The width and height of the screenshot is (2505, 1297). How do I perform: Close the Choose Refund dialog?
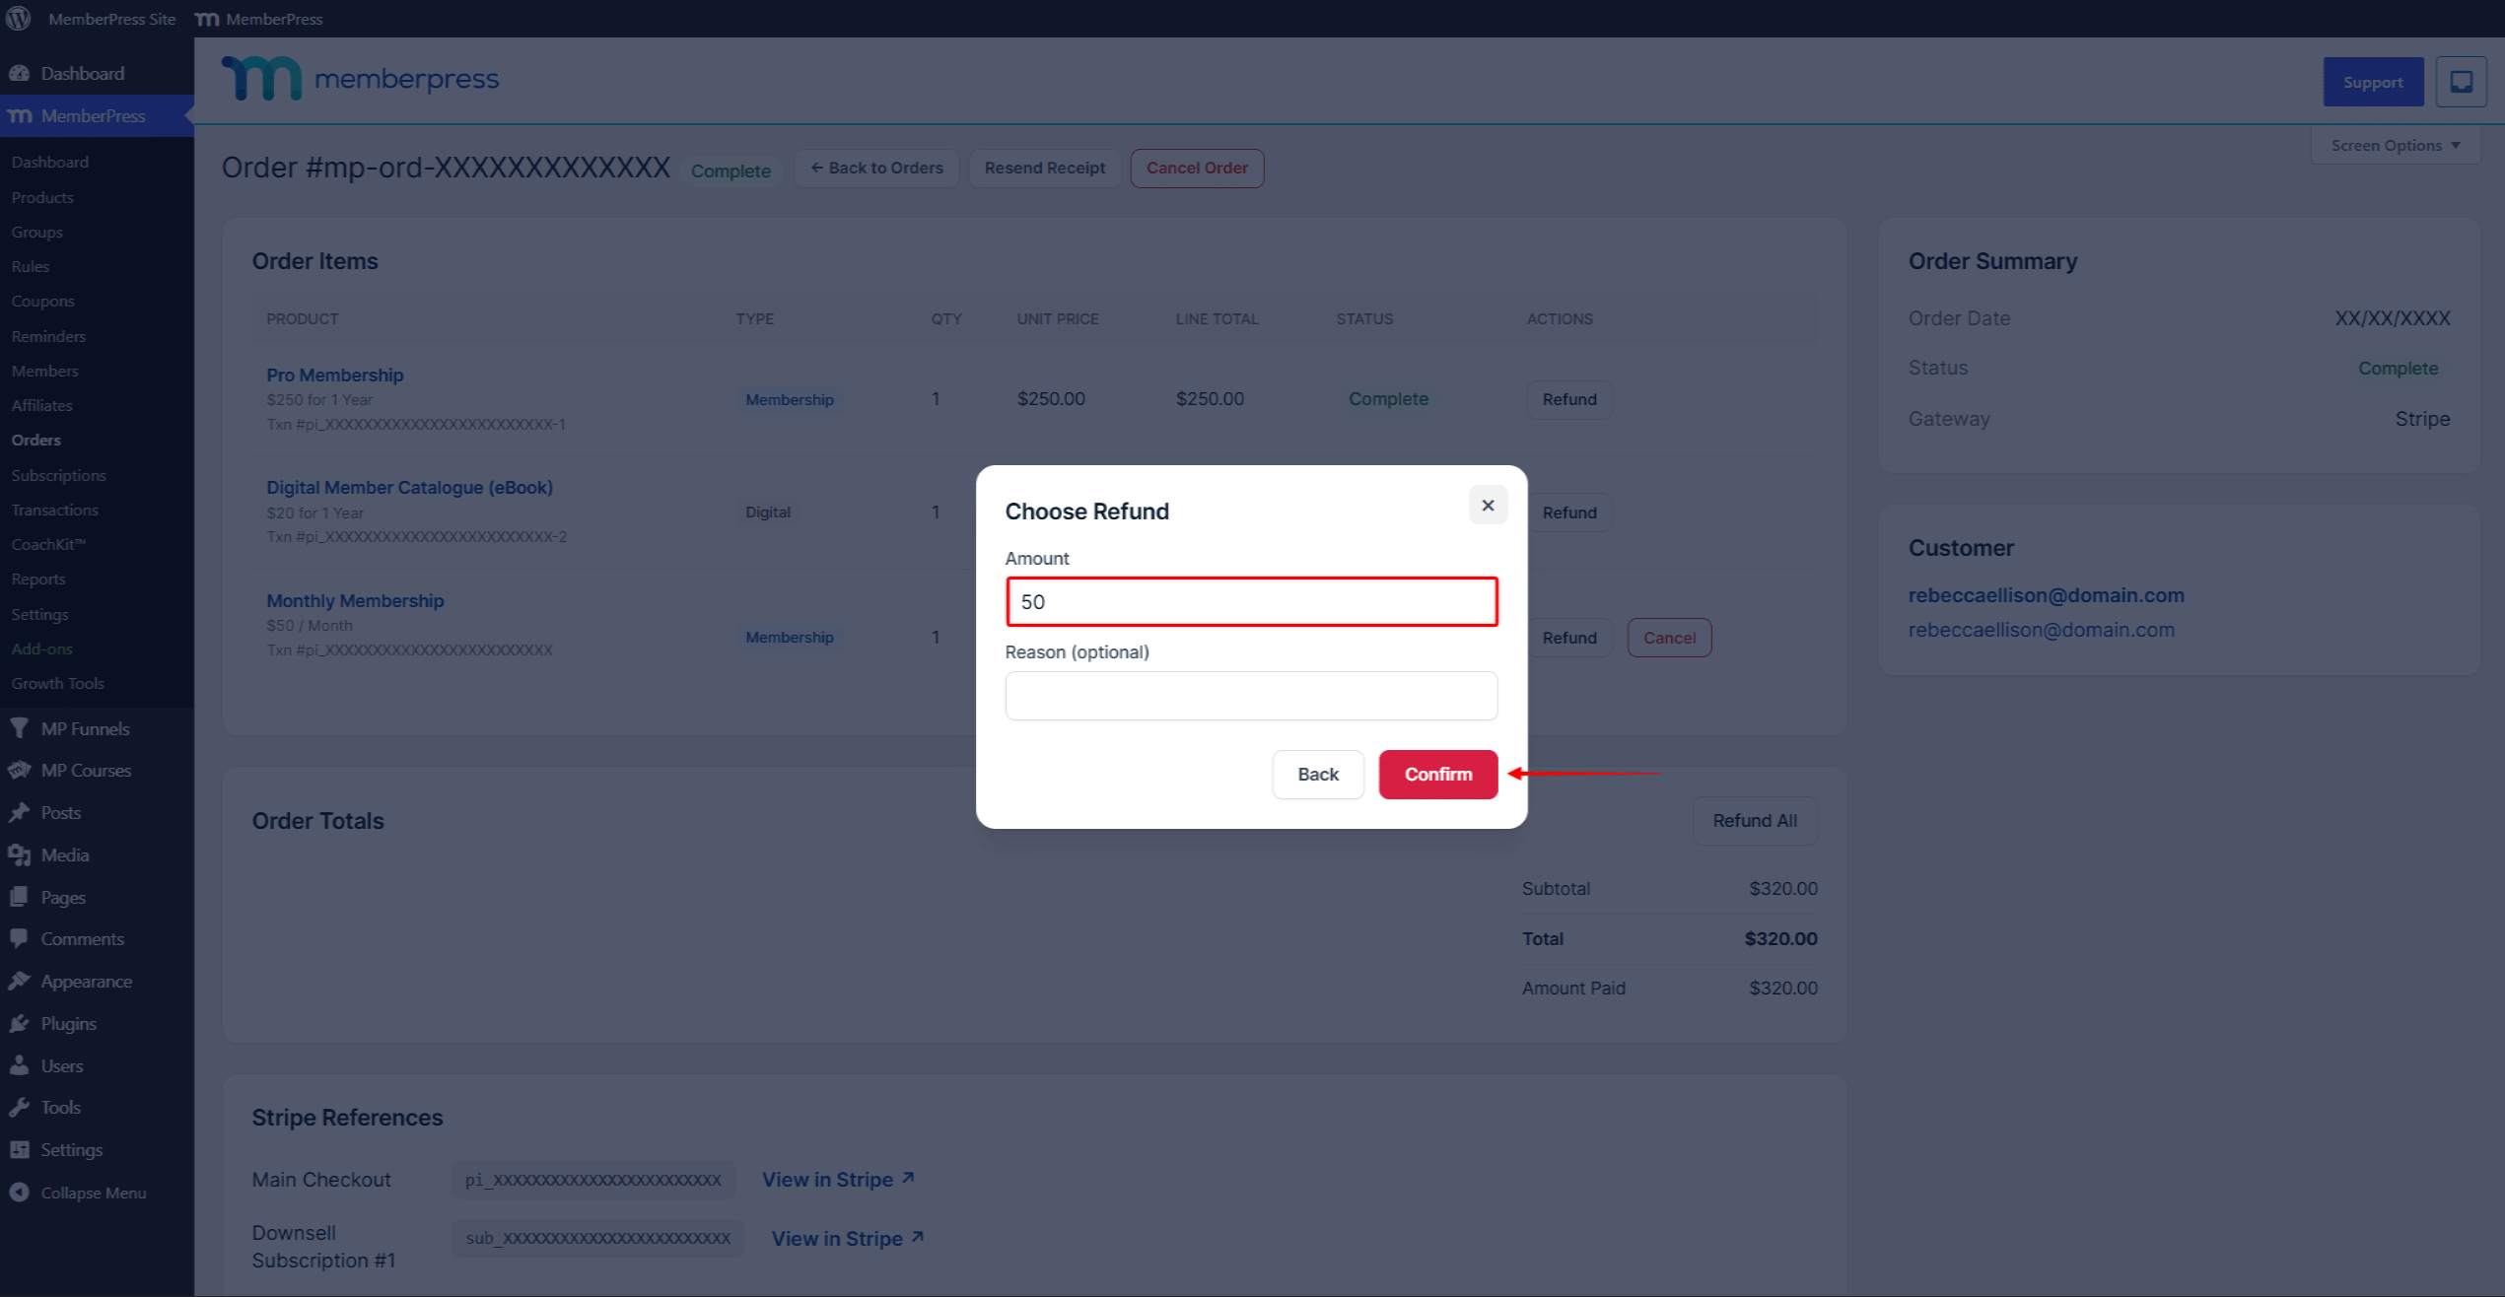coord(1488,505)
